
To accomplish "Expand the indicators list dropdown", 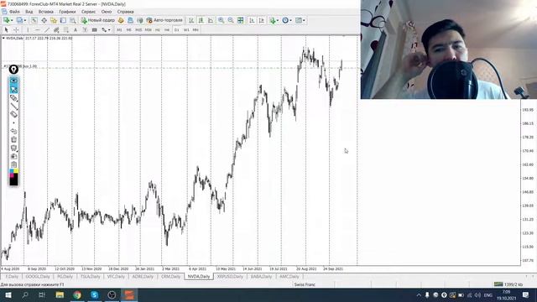I will pos(278,20).
